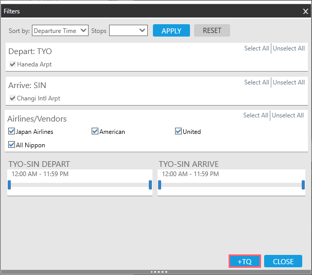Uncheck Japan Airlines
The width and height of the screenshot is (312, 275).
(x=12, y=131)
